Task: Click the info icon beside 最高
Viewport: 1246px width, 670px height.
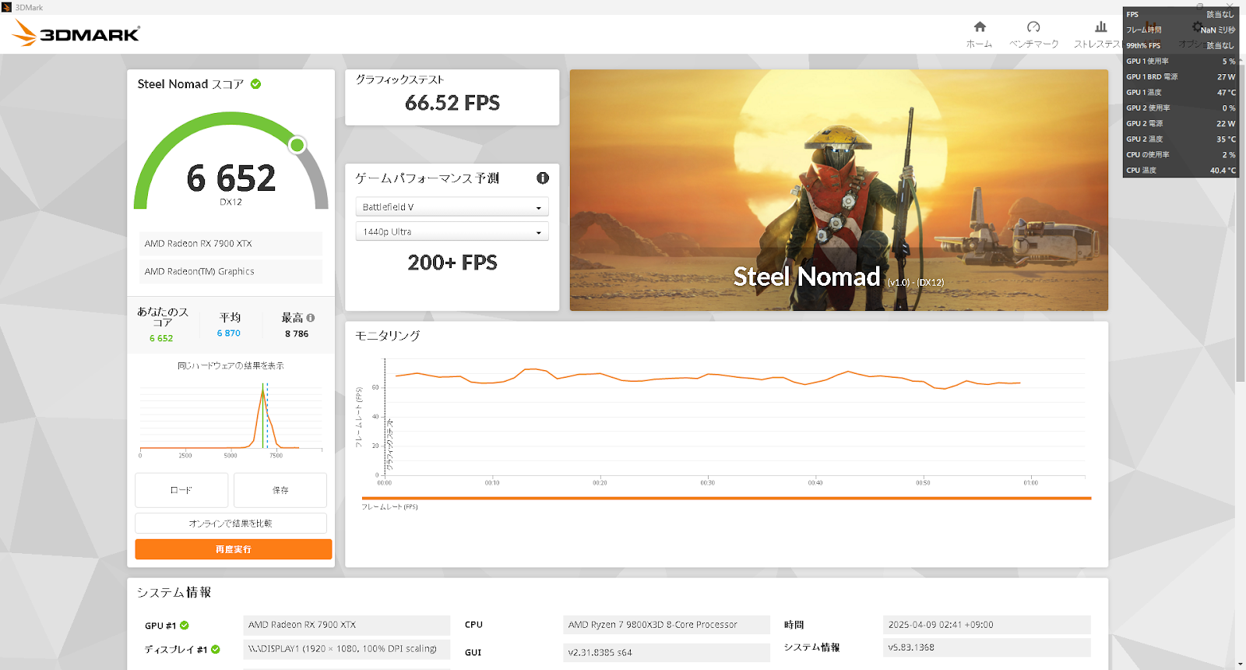Action: (311, 318)
